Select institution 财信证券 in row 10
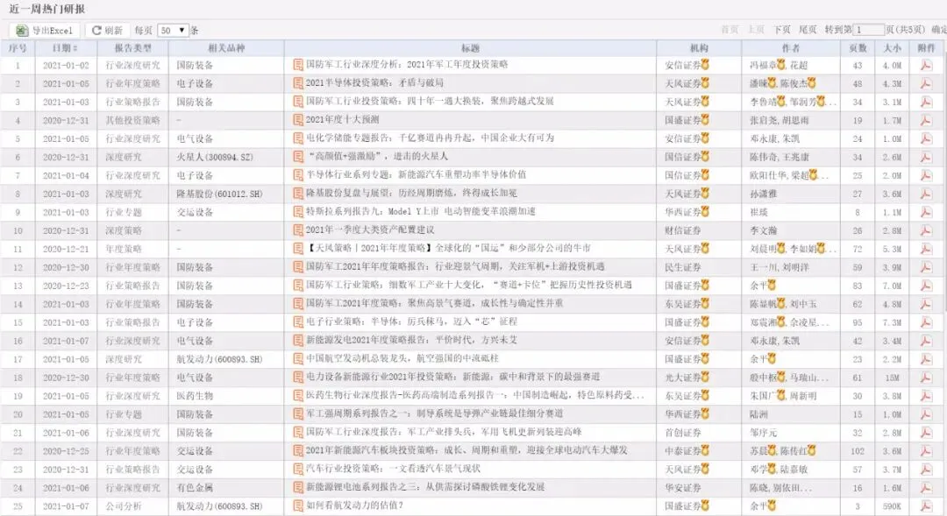Viewport: 947px width, 516px height. [x=683, y=230]
